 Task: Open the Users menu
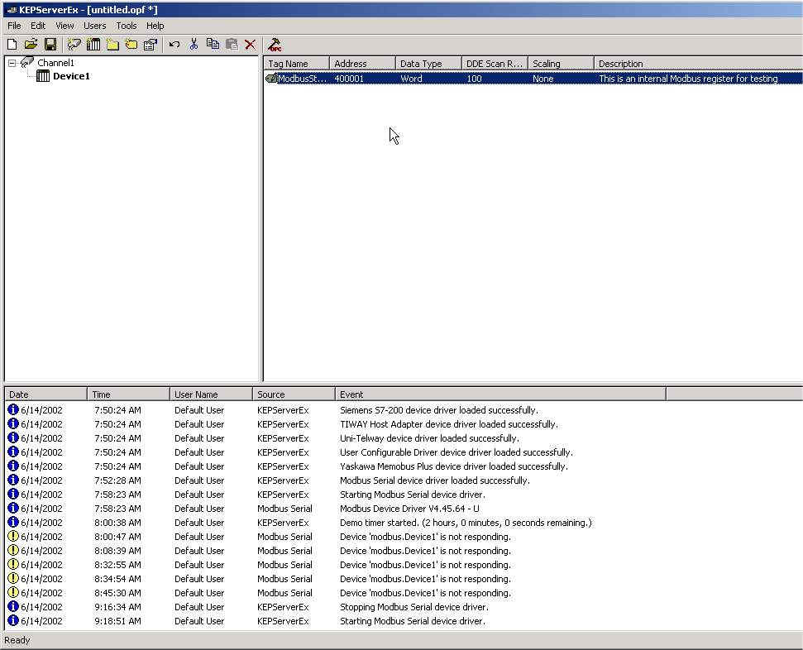click(94, 26)
